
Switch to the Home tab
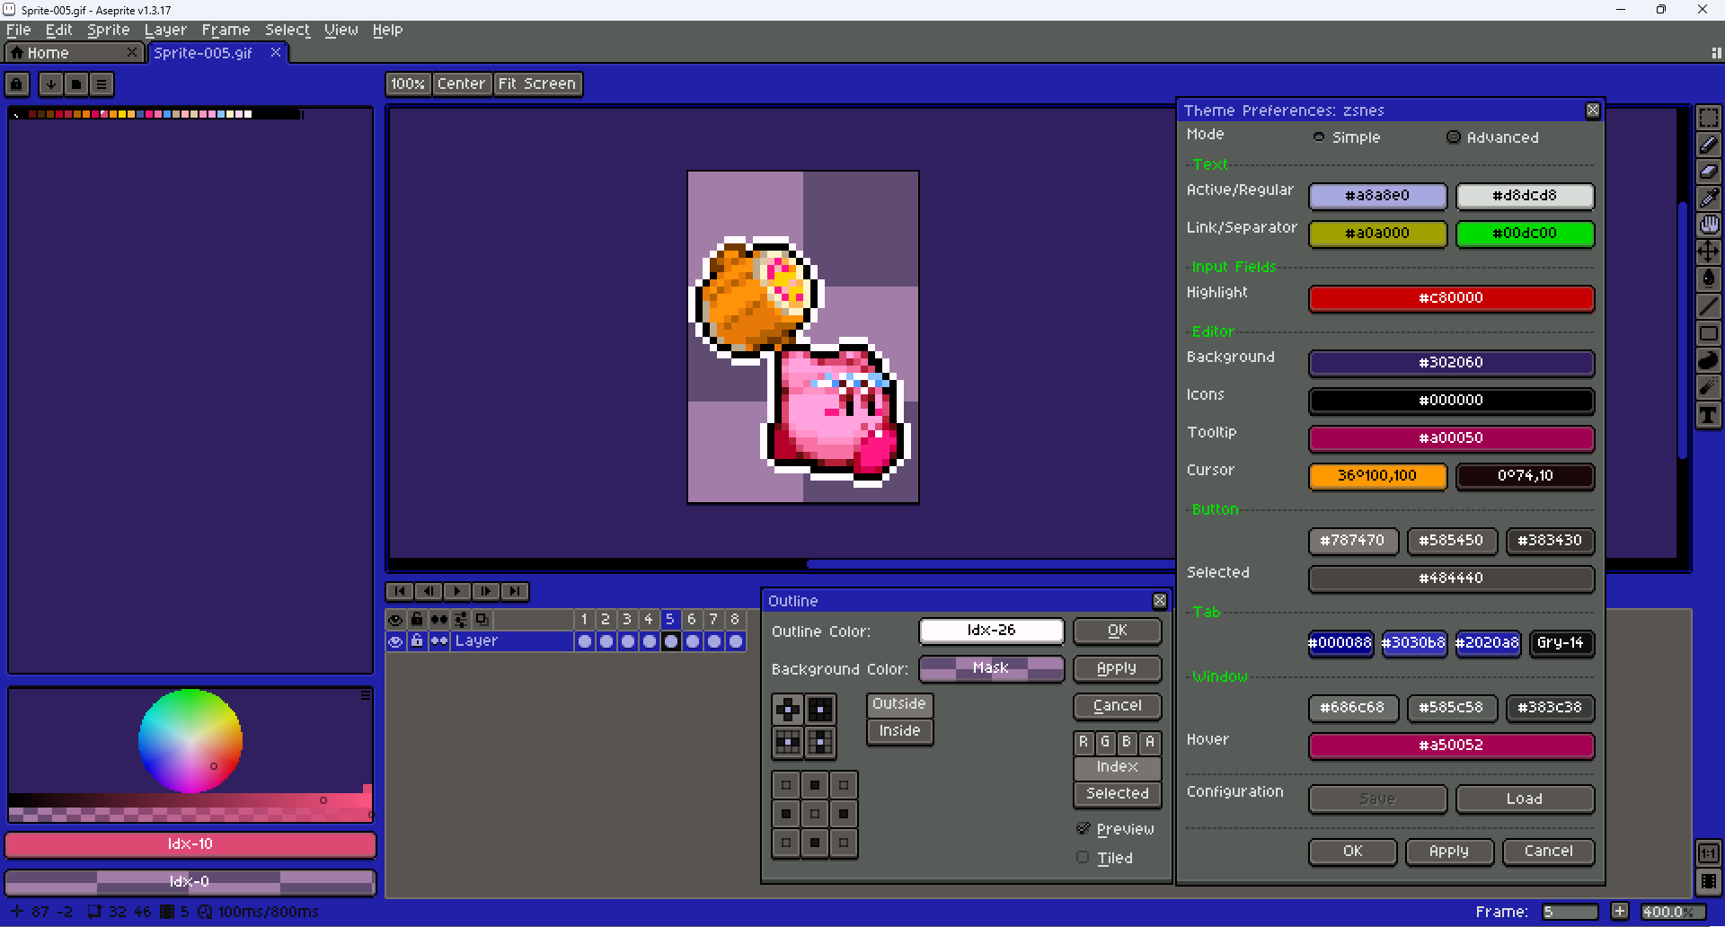tap(74, 53)
